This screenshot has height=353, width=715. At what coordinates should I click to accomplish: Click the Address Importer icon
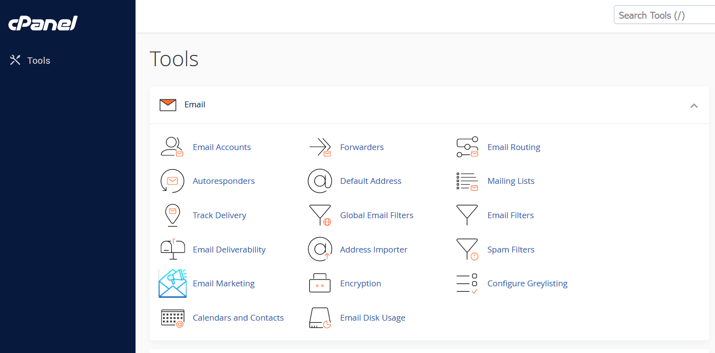320,249
